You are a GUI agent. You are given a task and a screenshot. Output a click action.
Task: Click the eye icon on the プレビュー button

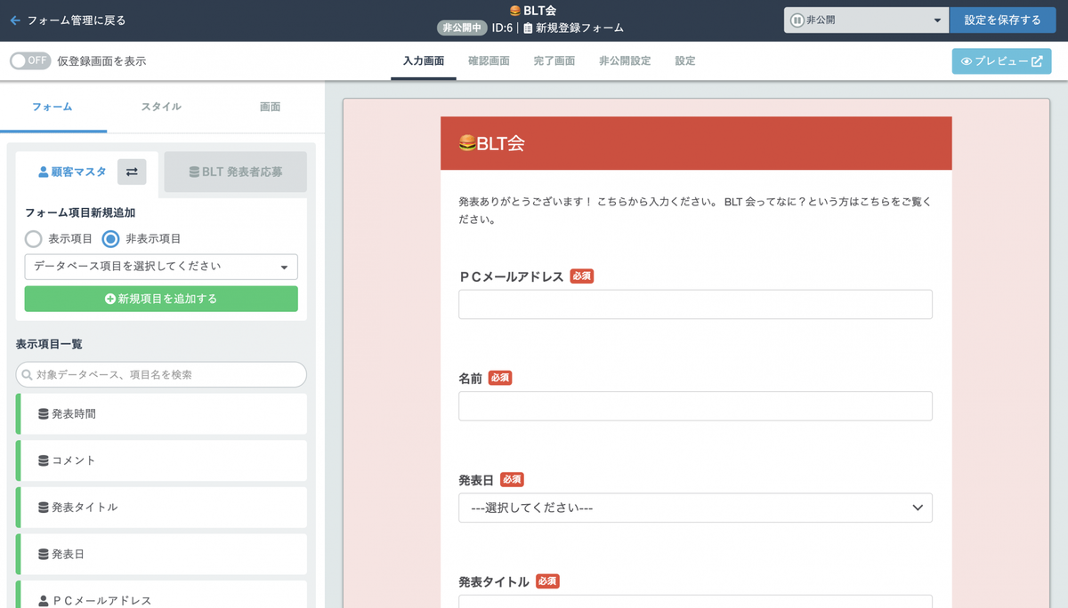[x=969, y=61]
